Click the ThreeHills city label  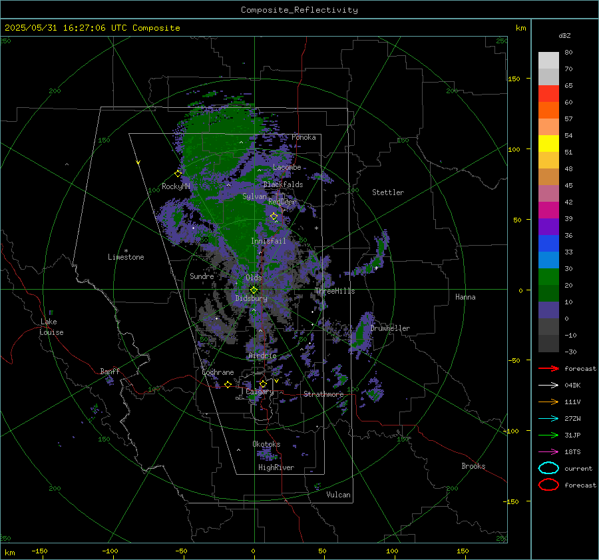(335, 291)
